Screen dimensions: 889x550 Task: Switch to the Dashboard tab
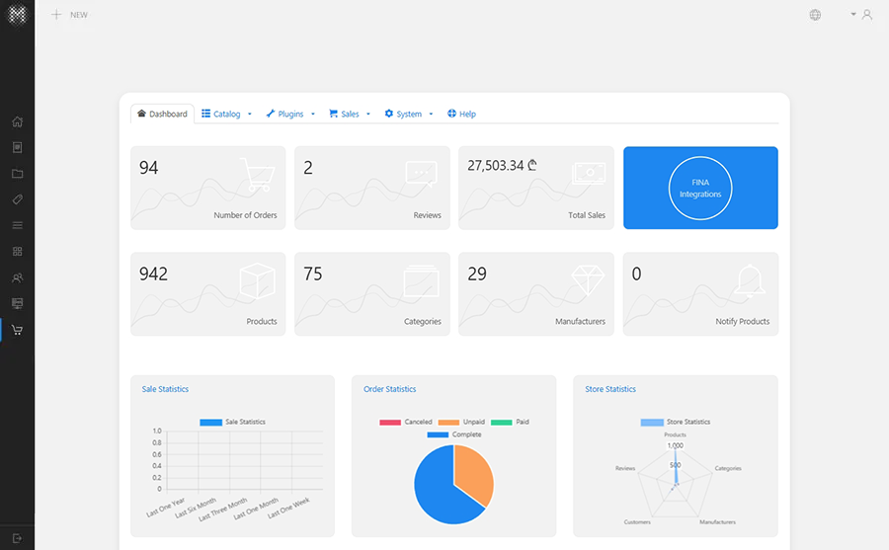162,115
